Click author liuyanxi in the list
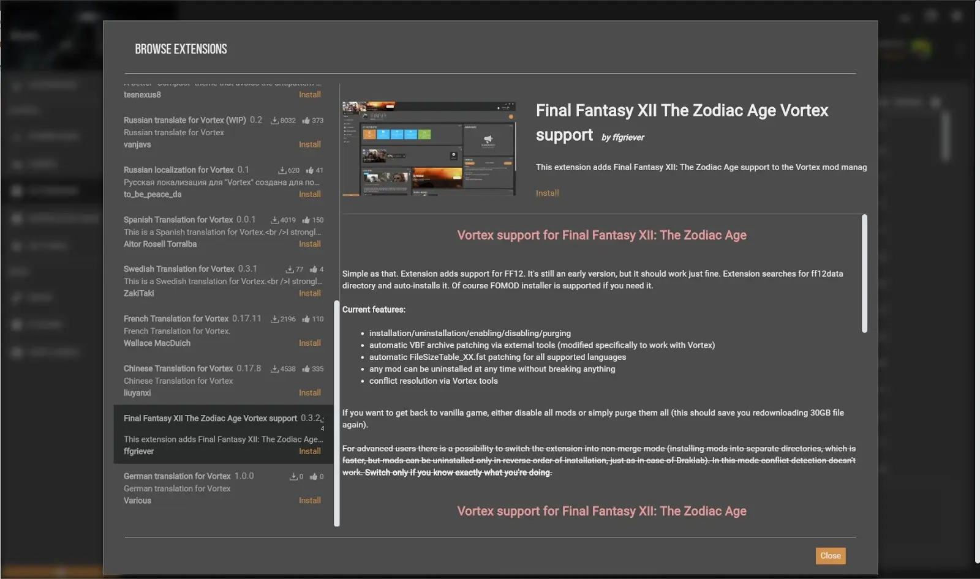 (137, 392)
